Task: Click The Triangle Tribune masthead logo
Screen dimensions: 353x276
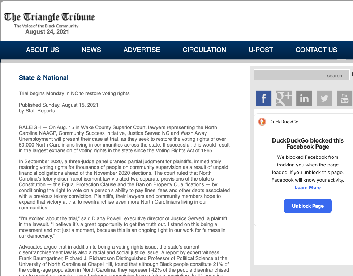Action: 49,17
